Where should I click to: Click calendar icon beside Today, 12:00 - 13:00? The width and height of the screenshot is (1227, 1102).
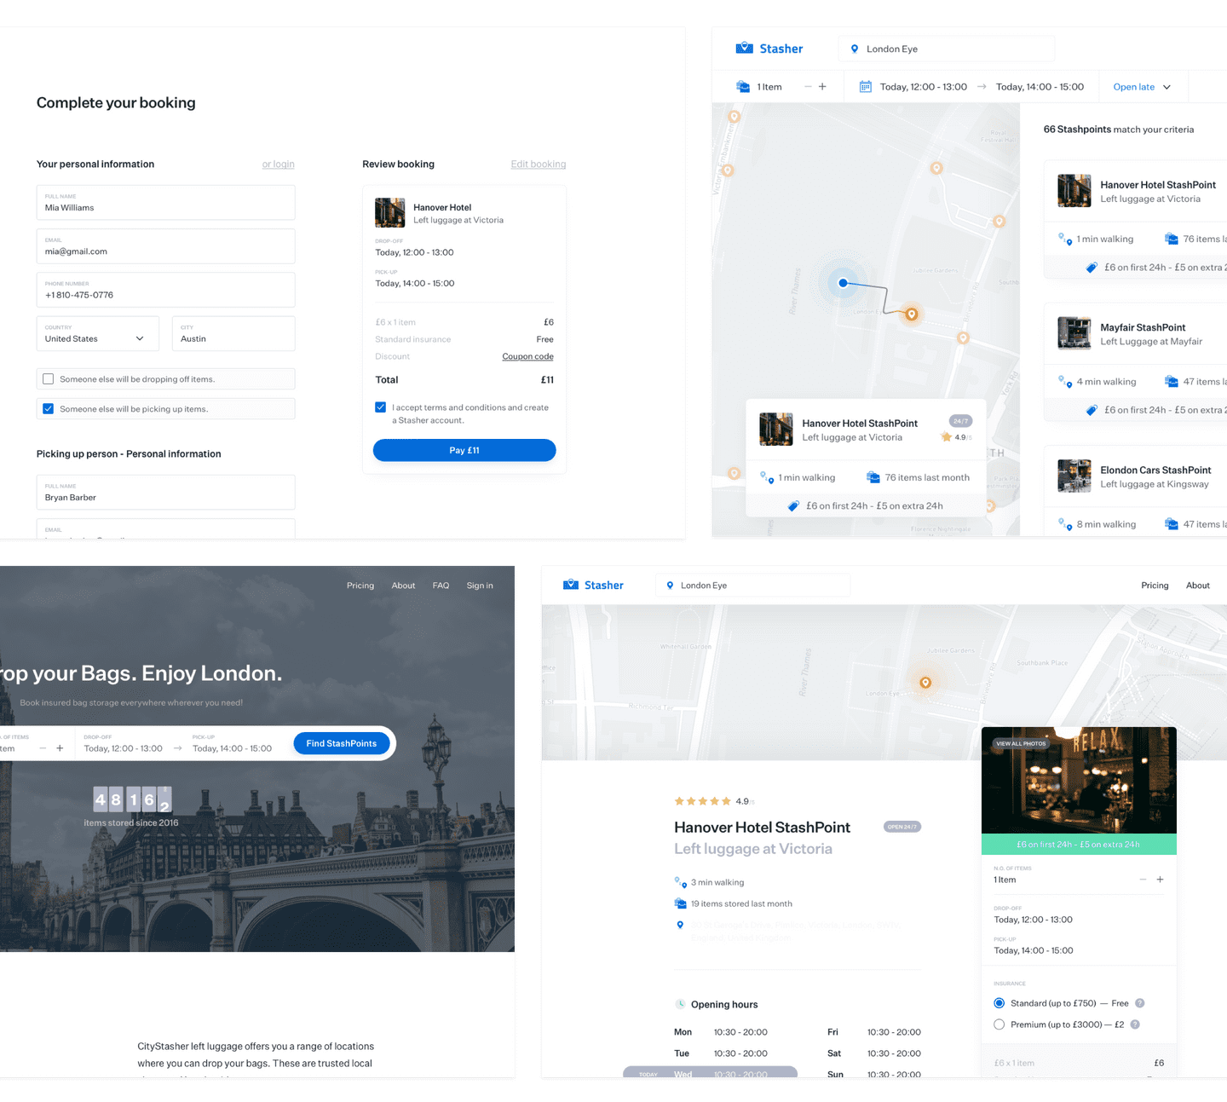click(866, 87)
